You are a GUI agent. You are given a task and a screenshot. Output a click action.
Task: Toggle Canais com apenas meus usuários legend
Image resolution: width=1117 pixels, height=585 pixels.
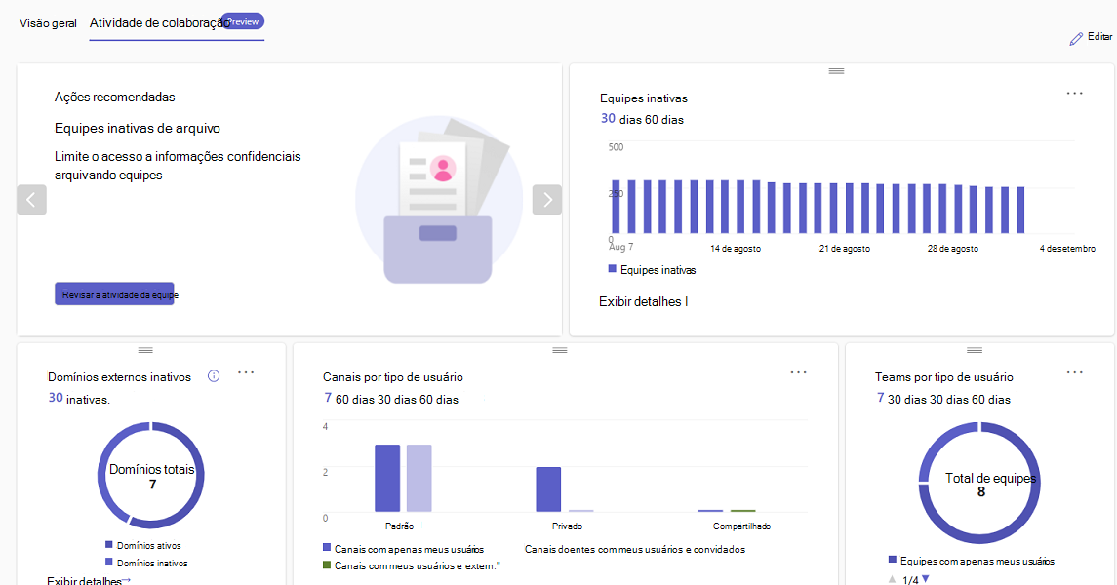coord(403,549)
